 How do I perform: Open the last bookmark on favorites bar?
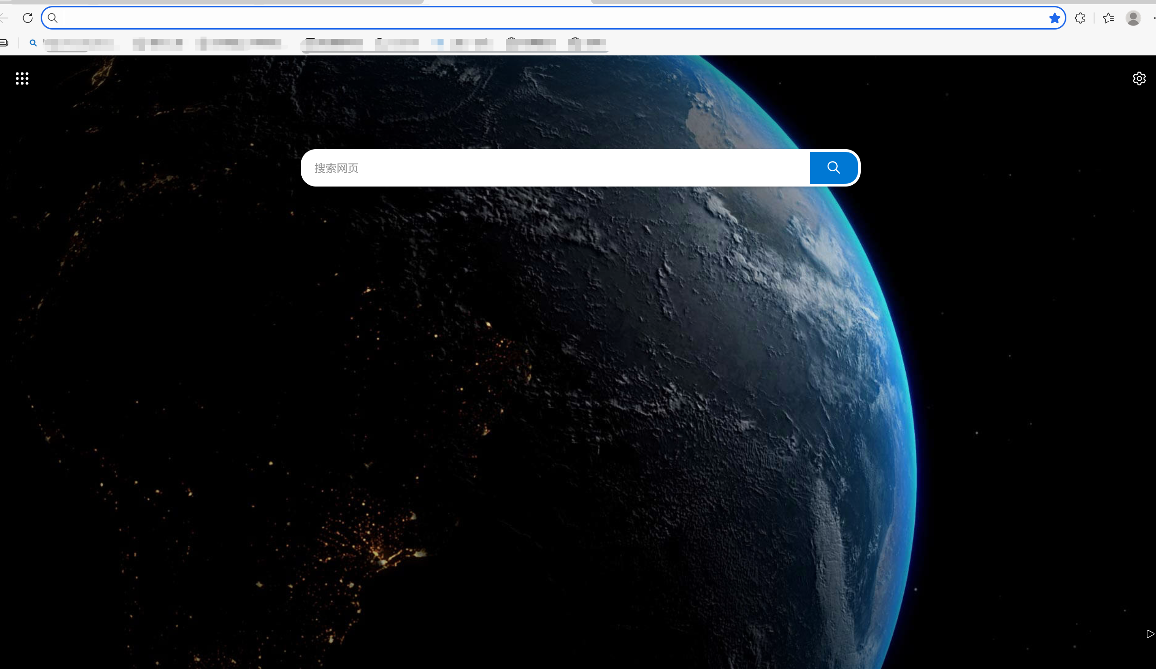[x=588, y=43]
